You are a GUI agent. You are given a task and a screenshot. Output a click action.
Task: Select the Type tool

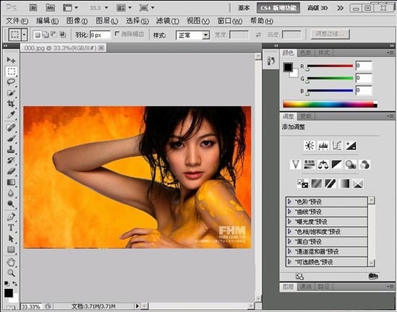11,227
